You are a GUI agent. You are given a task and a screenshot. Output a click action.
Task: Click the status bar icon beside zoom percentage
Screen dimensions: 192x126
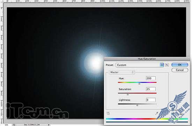14,125
